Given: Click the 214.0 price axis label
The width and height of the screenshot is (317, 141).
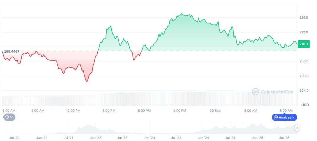Looking at the screenshot, I should [x=304, y=18].
